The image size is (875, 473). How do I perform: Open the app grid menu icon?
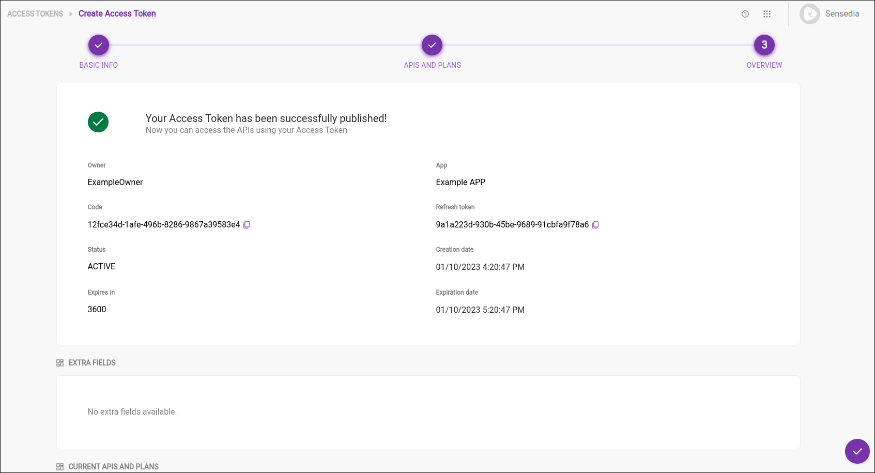(767, 14)
